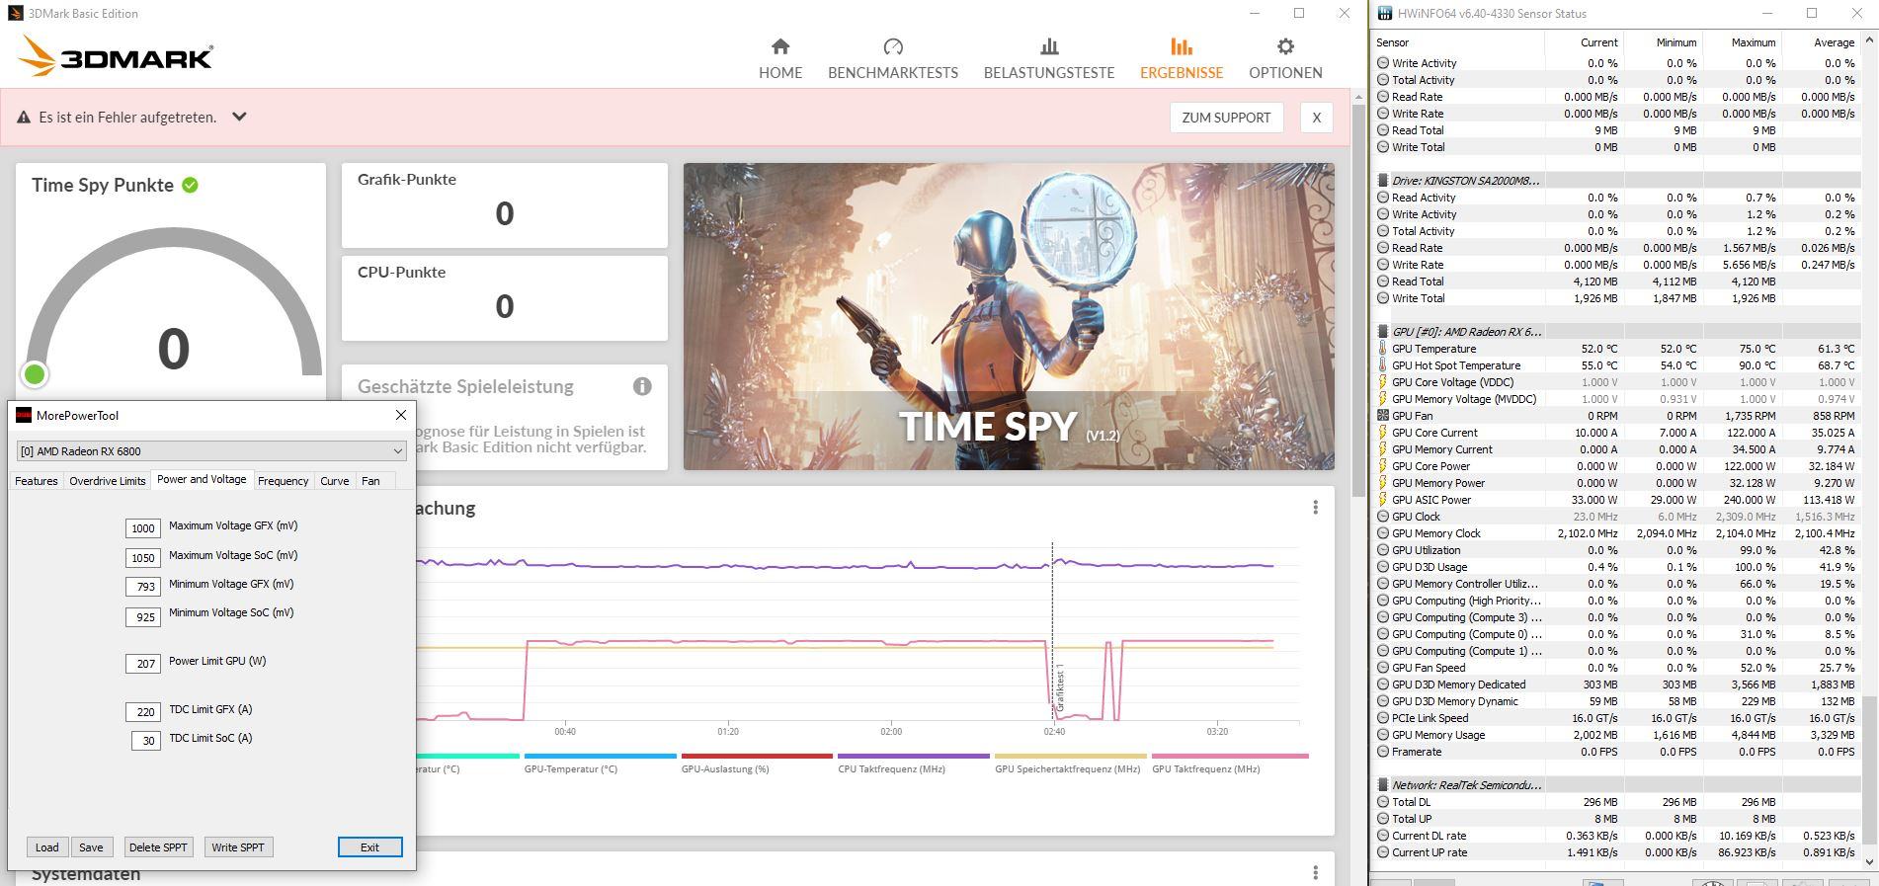Click the lightning icon of GPU Core Voltage (VDDC)
The image size is (1879, 886).
(x=1383, y=382)
